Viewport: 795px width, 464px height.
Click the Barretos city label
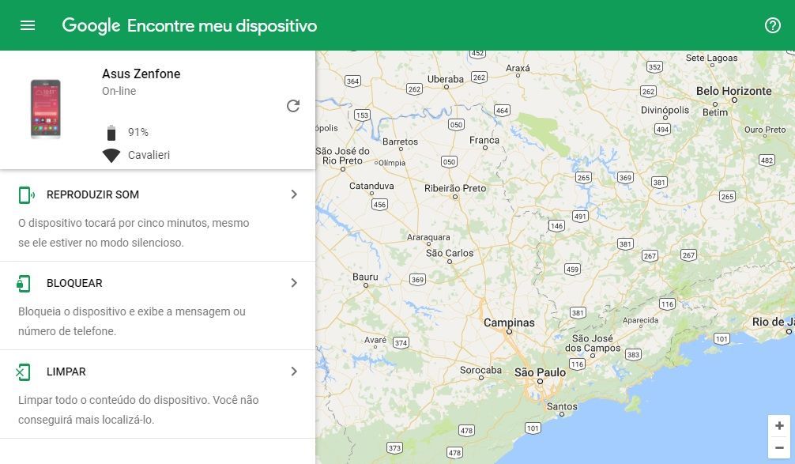coord(400,141)
